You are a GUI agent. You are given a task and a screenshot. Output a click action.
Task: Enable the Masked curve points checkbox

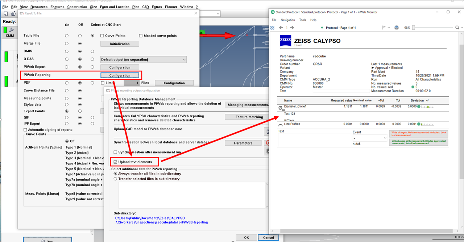tap(141, 36)
